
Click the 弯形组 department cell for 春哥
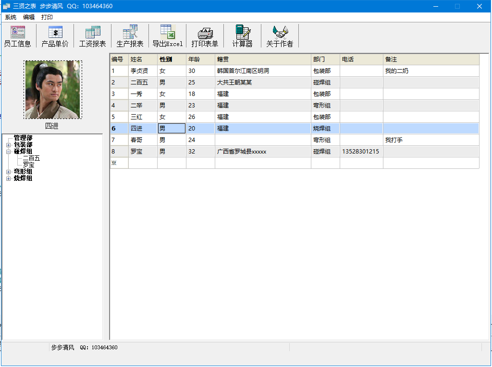[325, 140]
